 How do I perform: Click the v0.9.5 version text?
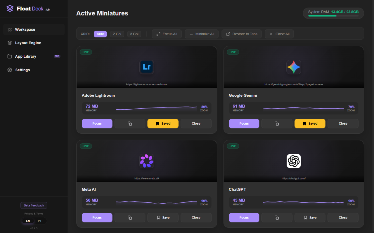pos(34,228)
